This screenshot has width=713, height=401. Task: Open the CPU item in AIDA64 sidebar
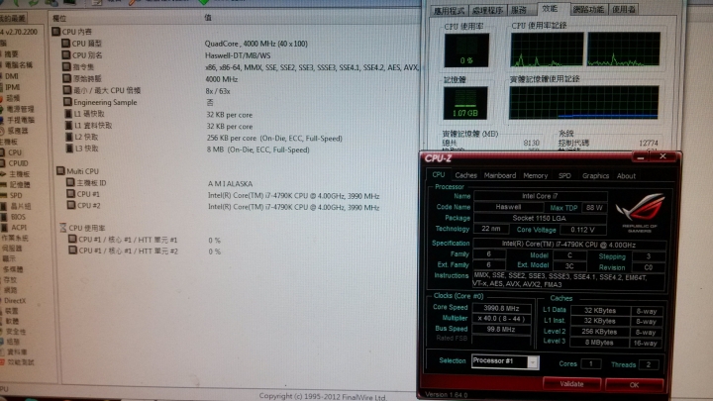pos(15,152)
